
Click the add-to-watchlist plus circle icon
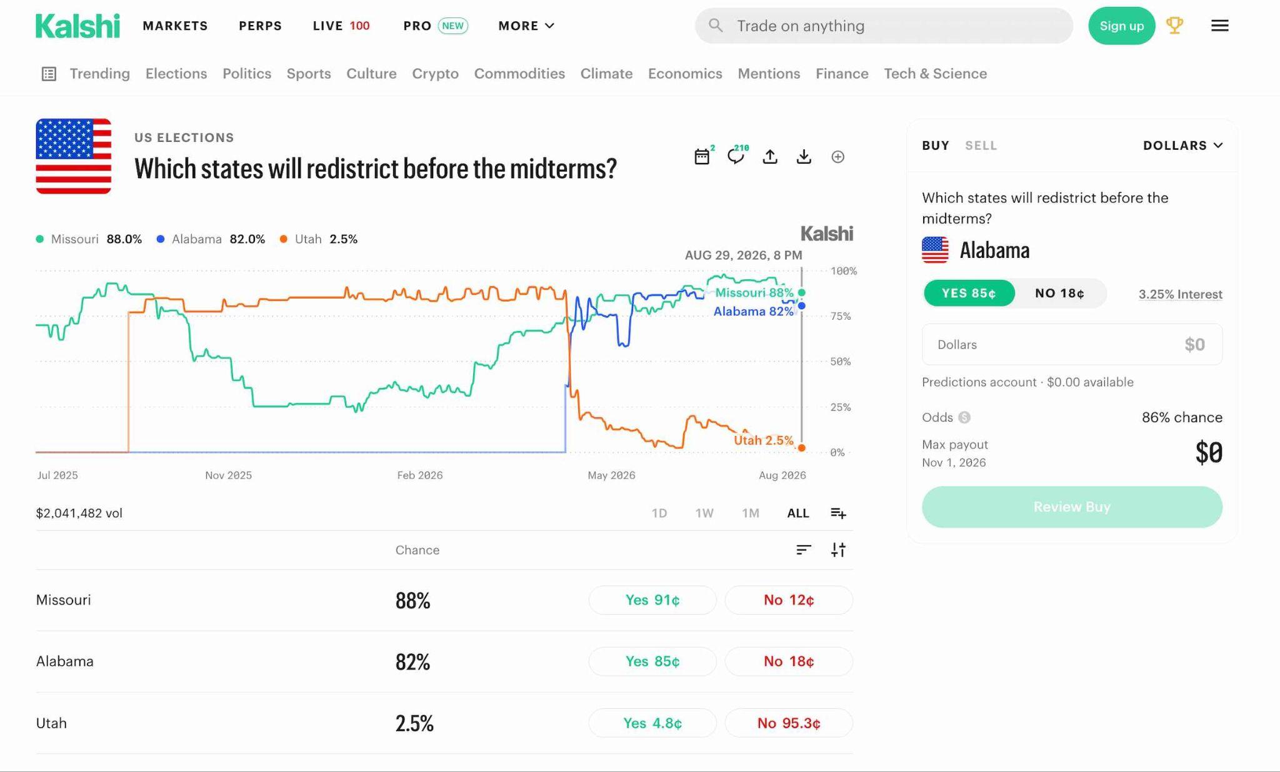[x=838, y=157]
